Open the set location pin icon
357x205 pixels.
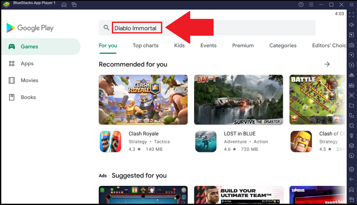click(351, 135)
